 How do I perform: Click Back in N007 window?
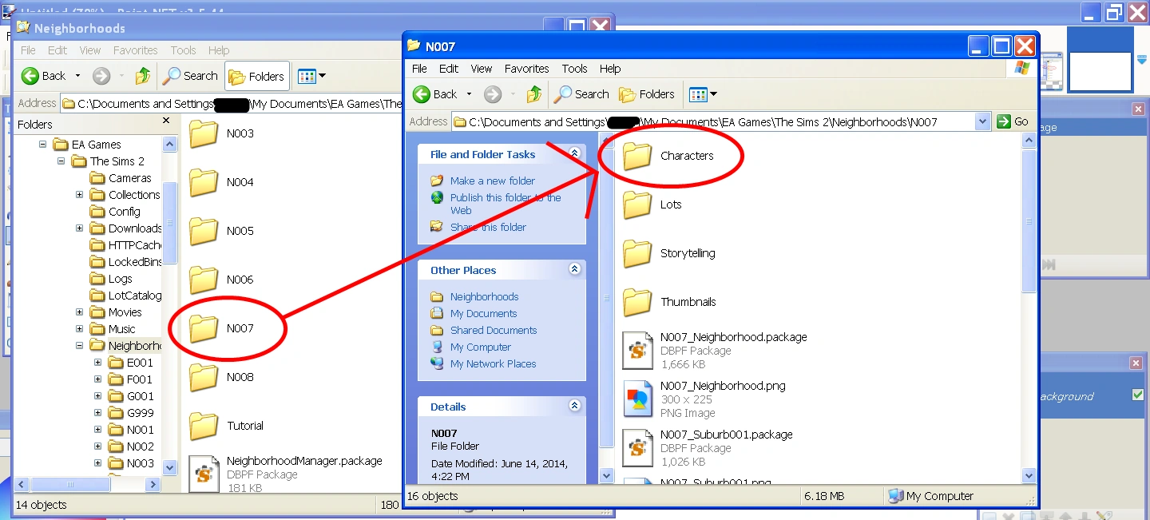pos(435,94)
